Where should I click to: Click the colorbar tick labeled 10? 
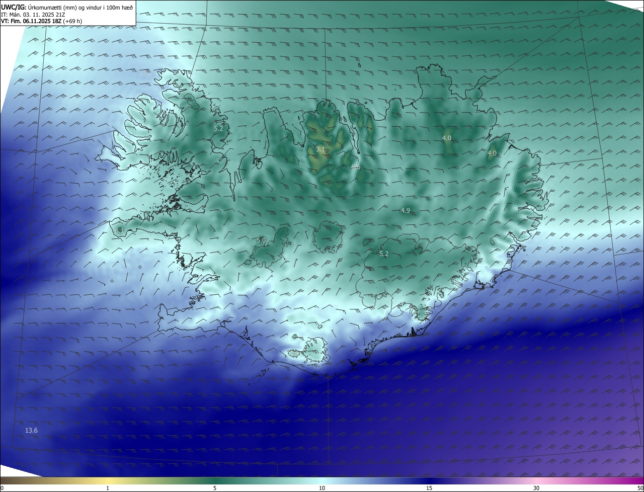[322, 488]
